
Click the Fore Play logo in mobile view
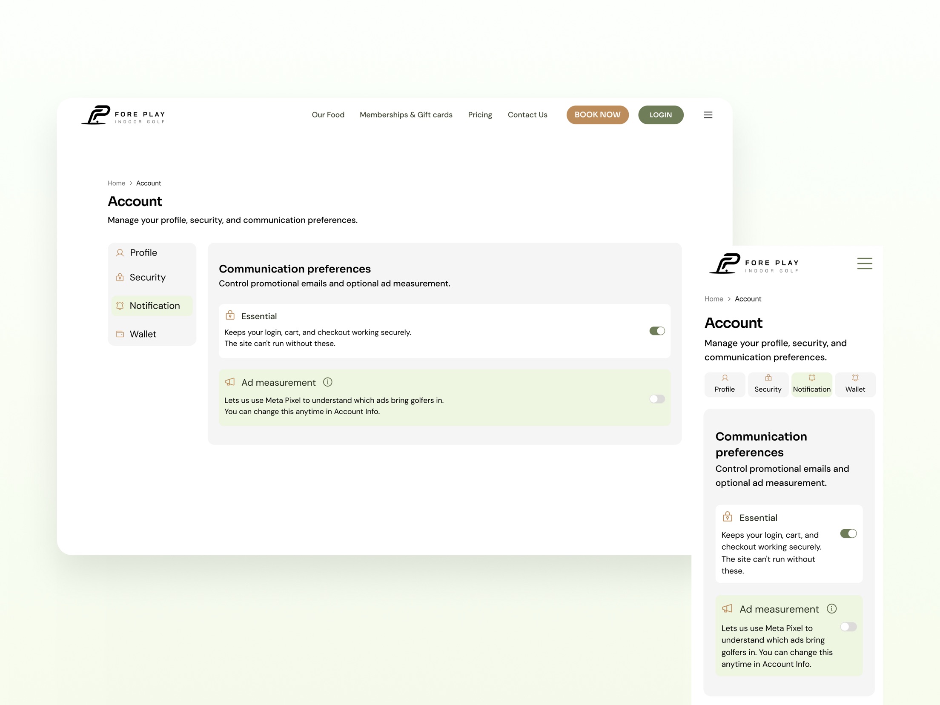754,264
